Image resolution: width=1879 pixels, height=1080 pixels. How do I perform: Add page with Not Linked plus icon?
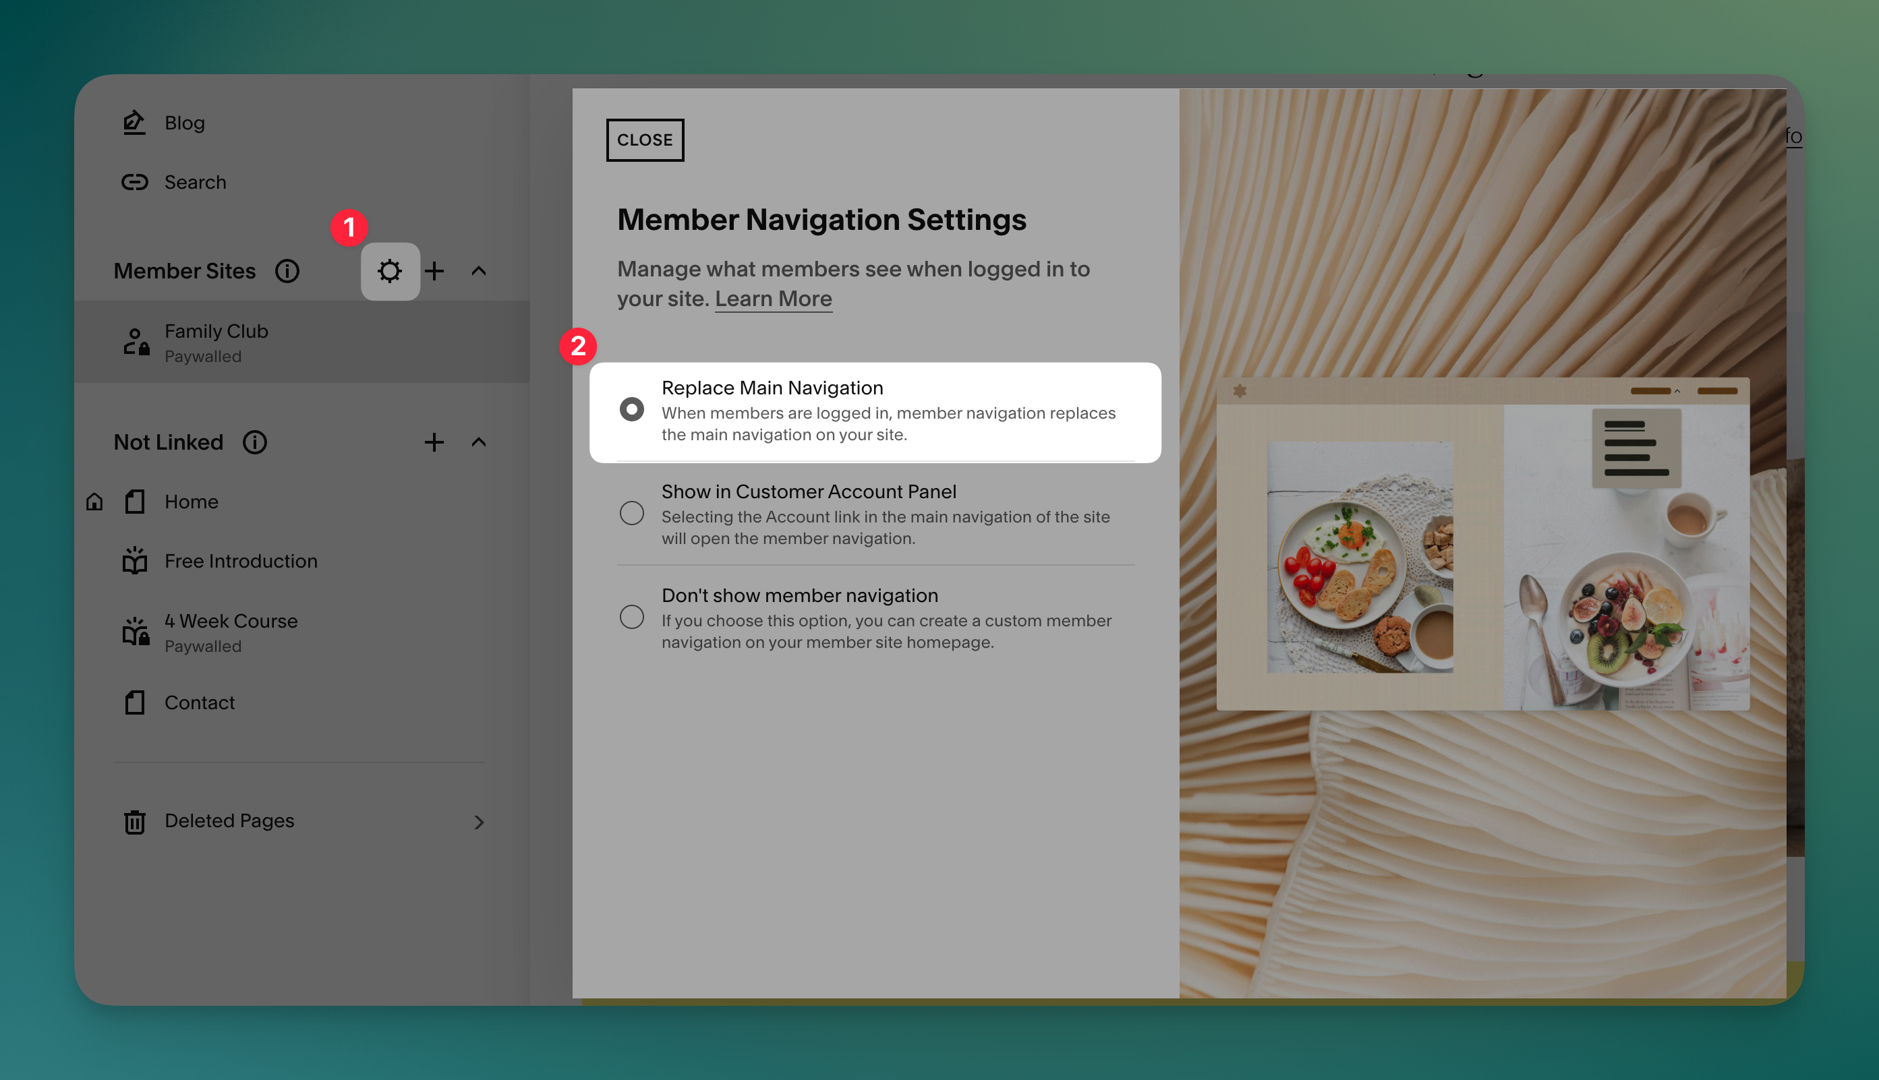(434, 442)
